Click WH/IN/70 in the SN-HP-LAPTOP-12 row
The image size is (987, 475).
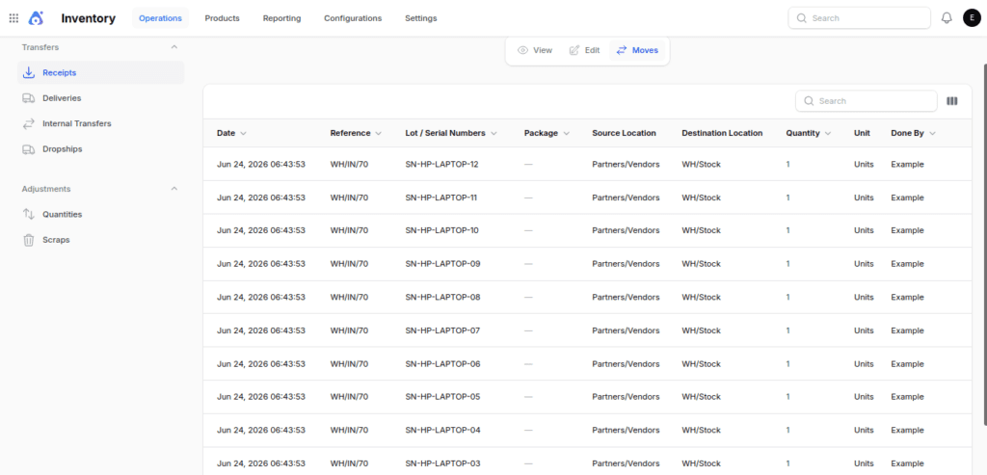349,164
